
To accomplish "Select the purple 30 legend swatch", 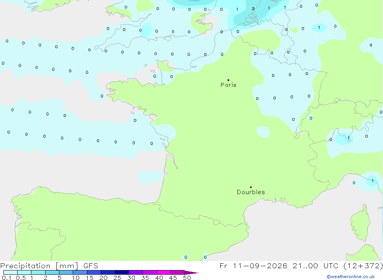I will pyautogui.click(x=136, y=272).
